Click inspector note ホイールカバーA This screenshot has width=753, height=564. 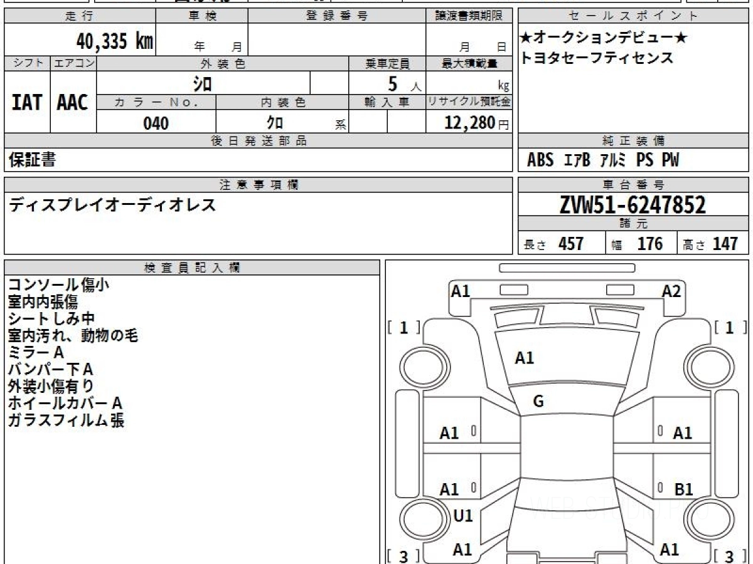[65, 404]
